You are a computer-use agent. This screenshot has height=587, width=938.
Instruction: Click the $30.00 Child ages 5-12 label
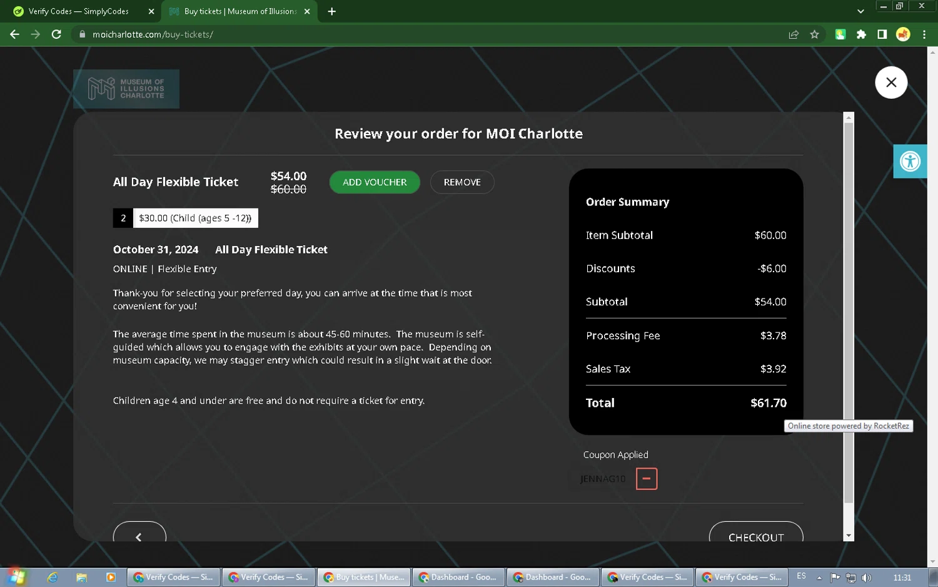point(195,218)
